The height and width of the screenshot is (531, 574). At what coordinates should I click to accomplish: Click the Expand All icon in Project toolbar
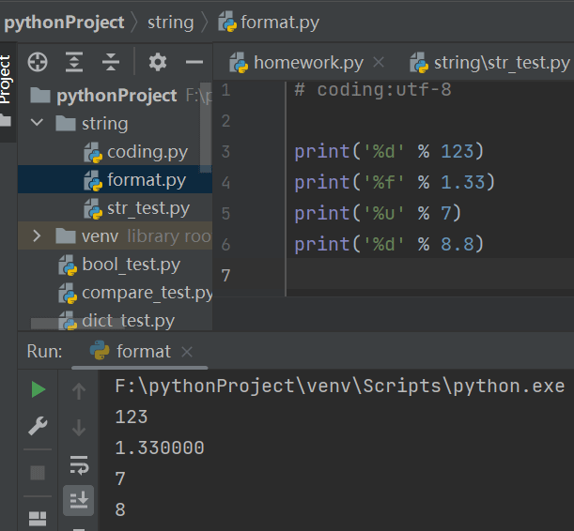74,63
